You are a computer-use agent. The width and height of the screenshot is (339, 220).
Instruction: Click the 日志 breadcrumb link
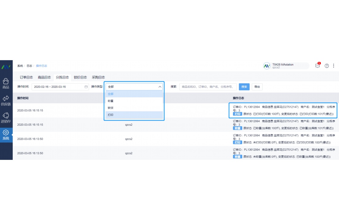click(x=29, y=66)
